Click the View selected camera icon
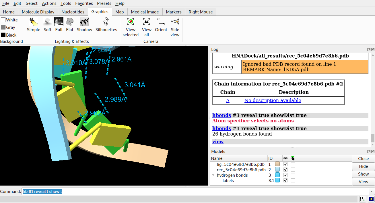Image resolution: width=375 pixels, height=203 pixels. (x=131, y=22)
